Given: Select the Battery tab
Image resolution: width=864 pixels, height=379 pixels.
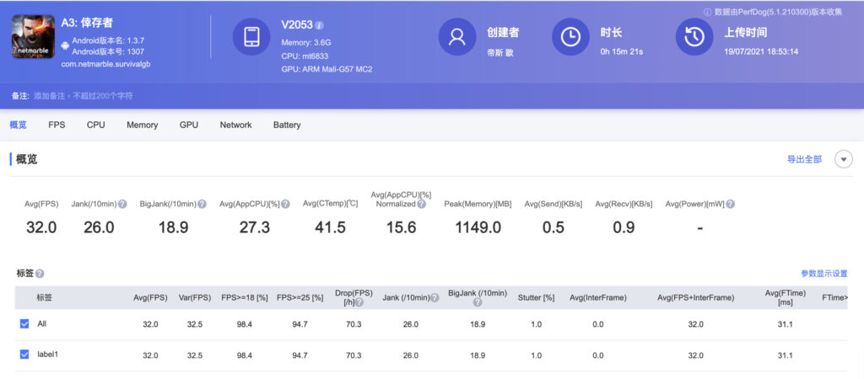Looking at the screenshot, I should point(287,125).
